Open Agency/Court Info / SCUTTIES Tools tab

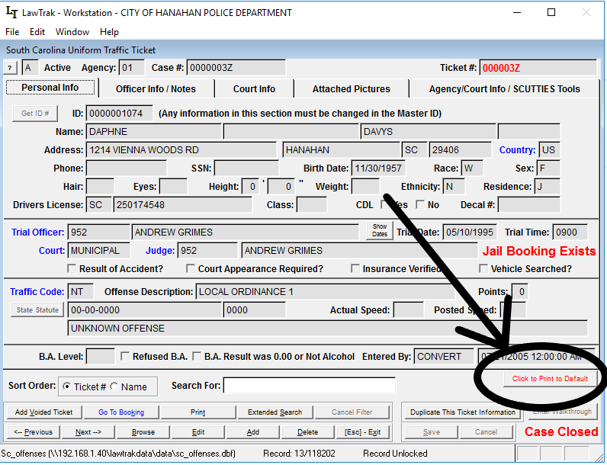[504, 89]
